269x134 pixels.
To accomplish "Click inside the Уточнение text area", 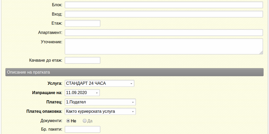I will pos(164,46).
